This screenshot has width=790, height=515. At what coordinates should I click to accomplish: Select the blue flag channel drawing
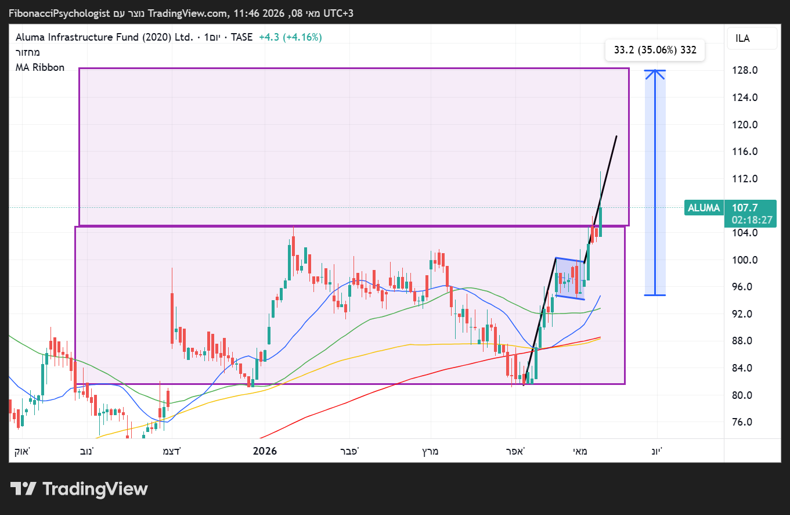tap(569, 279)
